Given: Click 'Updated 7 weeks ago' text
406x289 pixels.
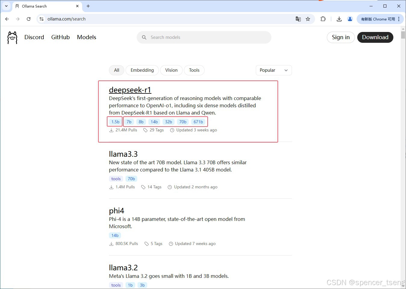Looking at the screenshot, I should coord(195,243).
